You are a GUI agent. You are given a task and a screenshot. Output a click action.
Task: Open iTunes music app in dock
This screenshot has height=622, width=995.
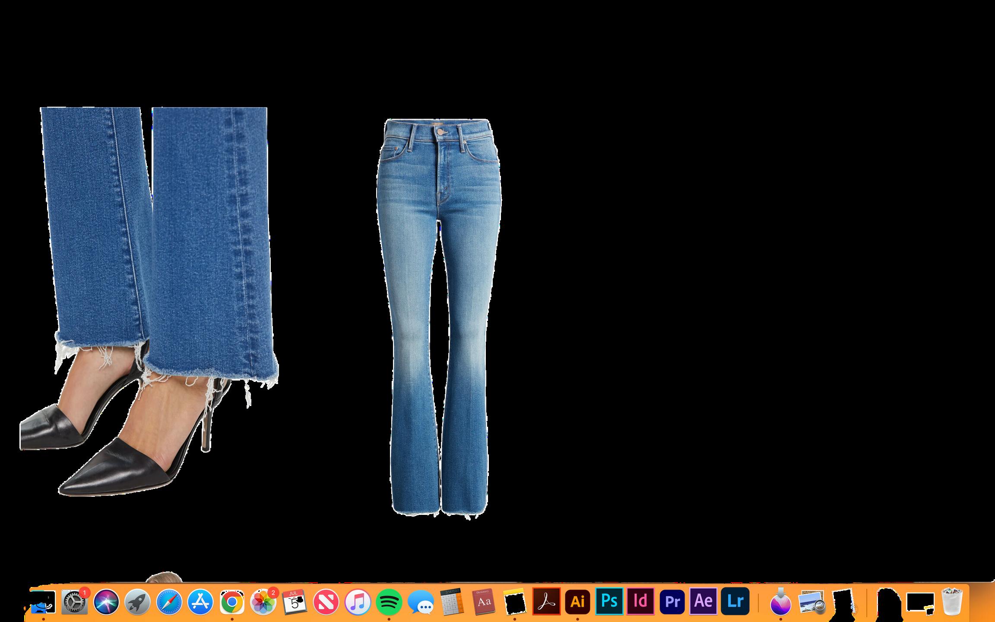358,602
